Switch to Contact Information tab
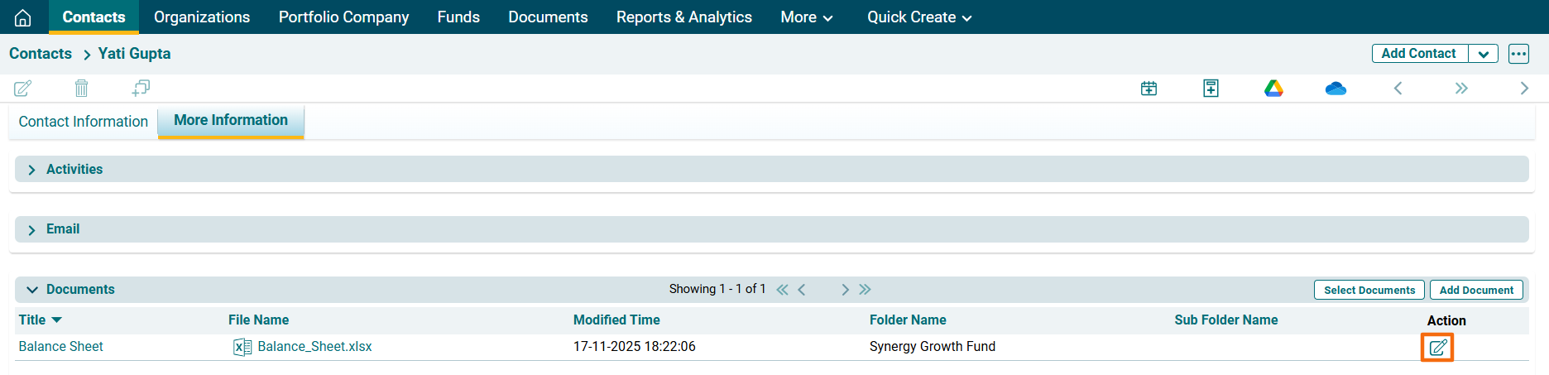This screenshot has height=375, width=1549. [x=84, y=122]
